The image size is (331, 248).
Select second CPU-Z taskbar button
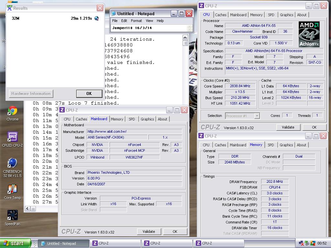coord(167,243)
